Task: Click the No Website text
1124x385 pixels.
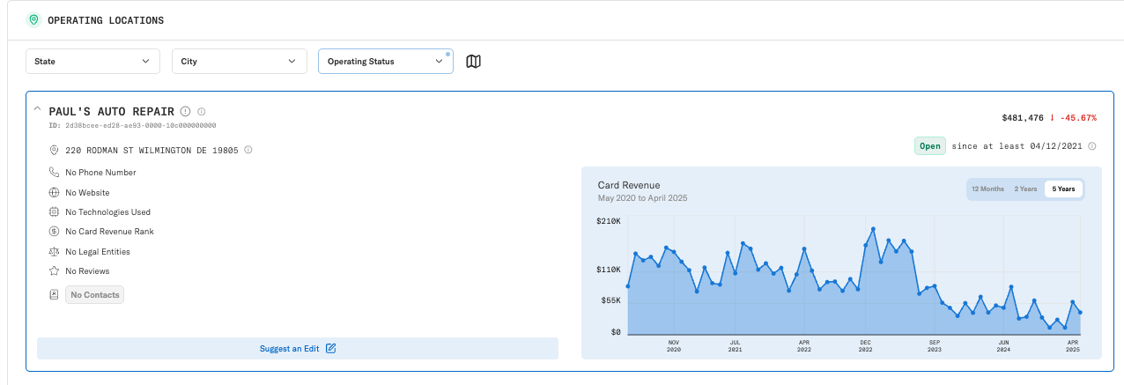Action: (x=88, y=192)
